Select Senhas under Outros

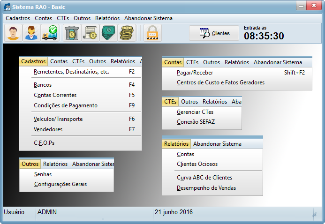pyautogui.click(x=67, y=174)
